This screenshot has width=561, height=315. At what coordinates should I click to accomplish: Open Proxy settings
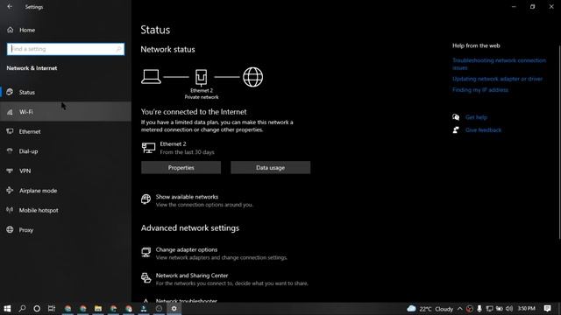pyautogui.click(x=66, y=229)
